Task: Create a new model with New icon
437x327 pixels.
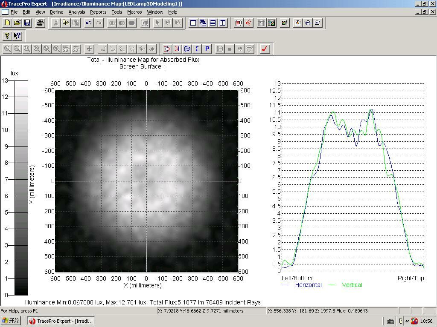Action: 8,23
